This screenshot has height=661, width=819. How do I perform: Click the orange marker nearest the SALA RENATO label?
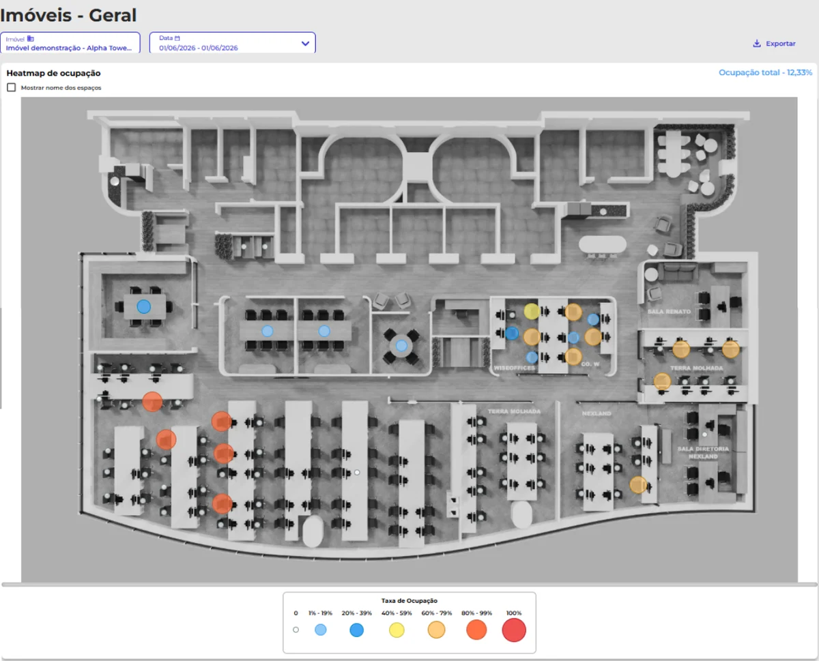pyautogui.click(x=681, y=349)
